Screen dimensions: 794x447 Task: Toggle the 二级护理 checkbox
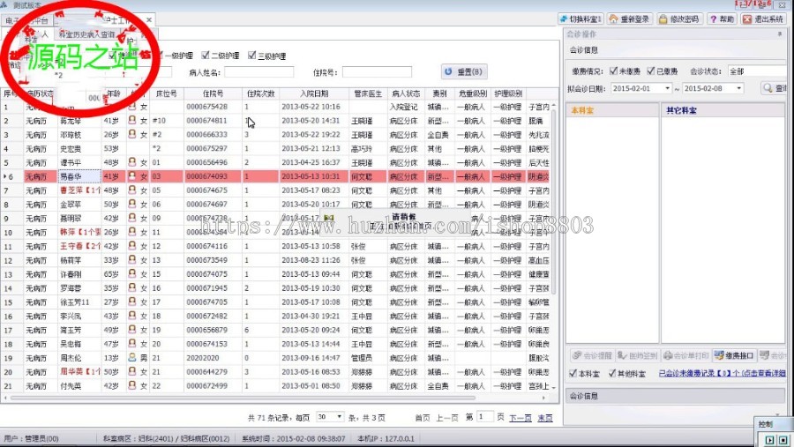point(206,55)
